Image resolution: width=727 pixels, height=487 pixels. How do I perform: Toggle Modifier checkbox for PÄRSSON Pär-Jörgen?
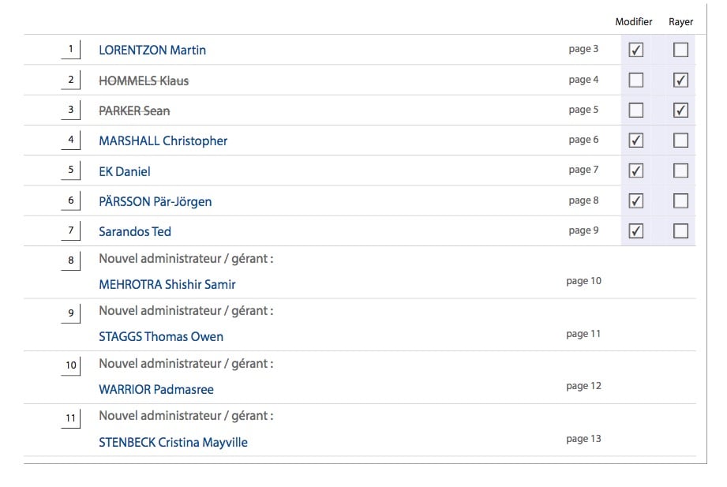point(636,201)
